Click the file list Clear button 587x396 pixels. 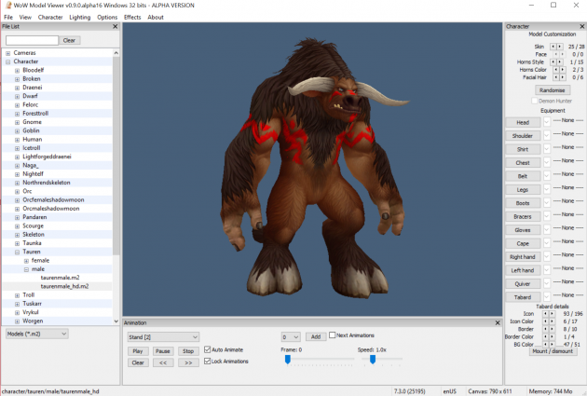tap(69, 40)
